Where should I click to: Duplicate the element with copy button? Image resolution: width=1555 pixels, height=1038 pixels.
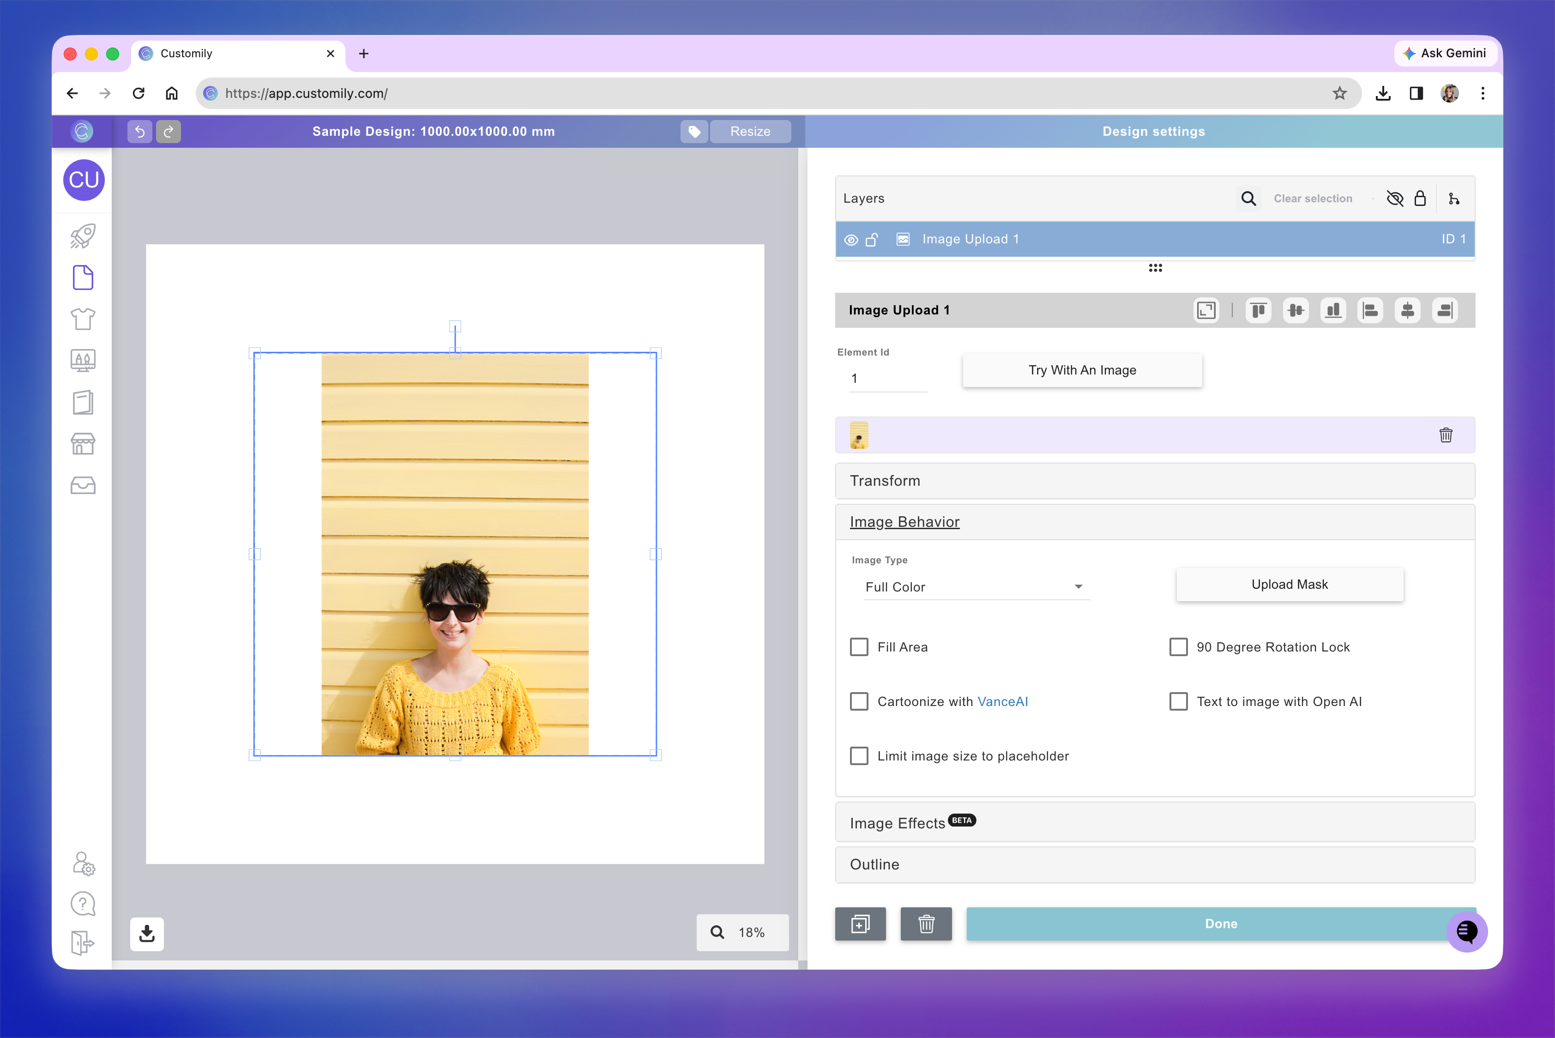861,923
